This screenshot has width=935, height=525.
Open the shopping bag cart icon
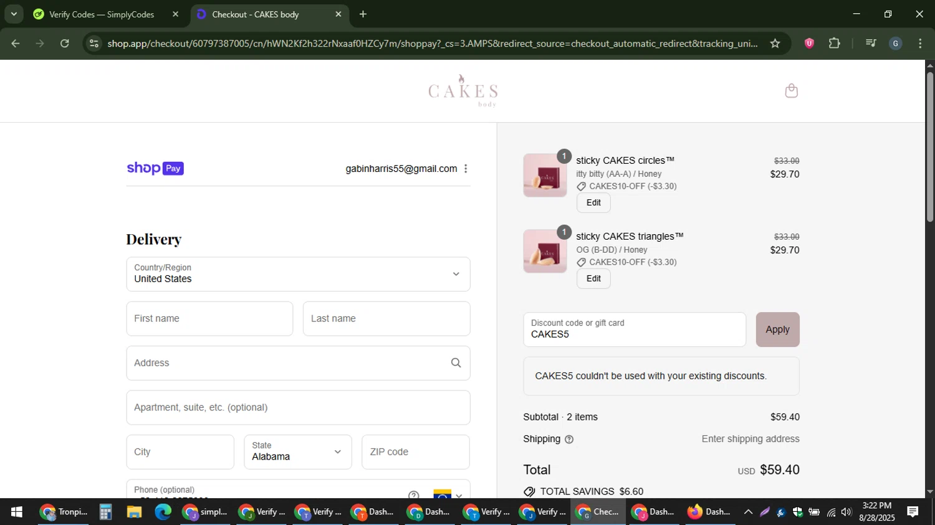tap(791, 91)
